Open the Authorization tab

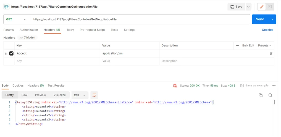tap(29, 30)
